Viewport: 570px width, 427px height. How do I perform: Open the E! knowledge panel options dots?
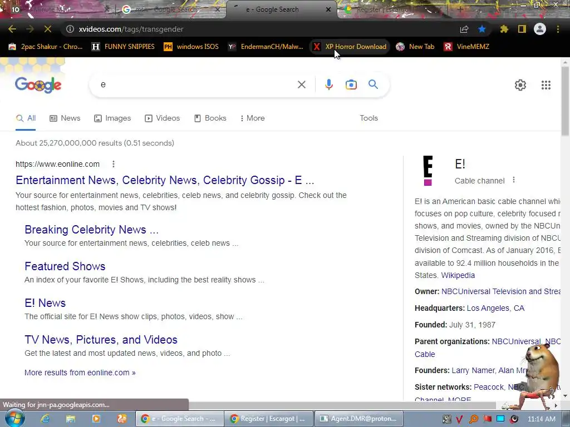coord(514,180)
